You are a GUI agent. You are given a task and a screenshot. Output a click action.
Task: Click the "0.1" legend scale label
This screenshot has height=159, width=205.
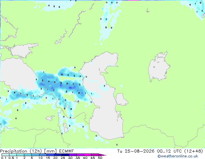(4, 158)
